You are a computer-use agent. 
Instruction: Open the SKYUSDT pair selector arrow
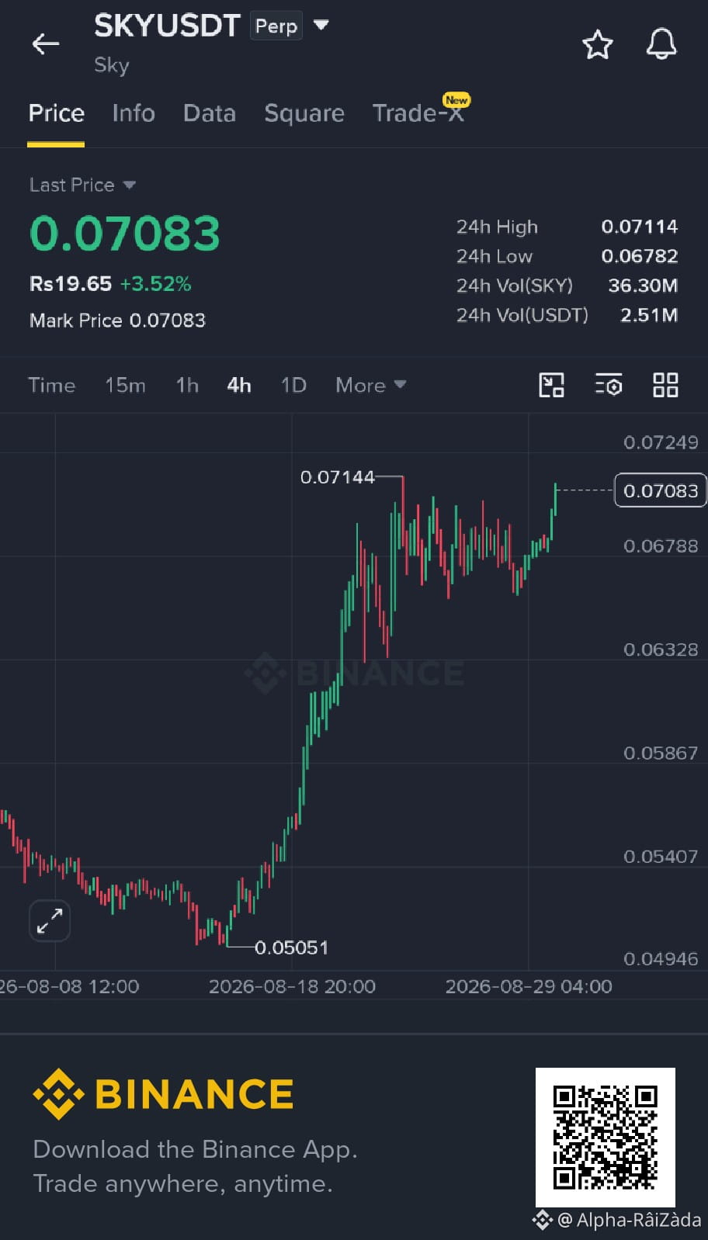pos(321,25)
